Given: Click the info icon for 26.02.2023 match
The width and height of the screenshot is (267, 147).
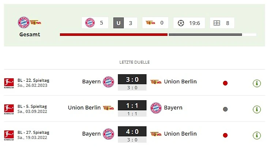Looking at the screenshot, I should point(257,83).
